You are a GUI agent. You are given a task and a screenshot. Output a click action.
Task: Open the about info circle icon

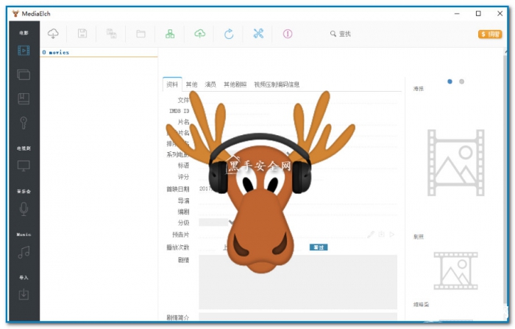coord(288,34)
